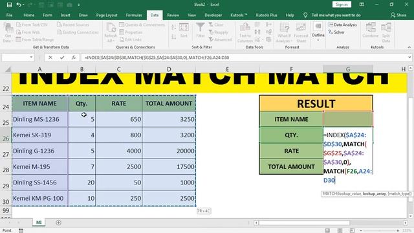The image size is (414, 233).
Task: Open Customize Quick Access Toolbar arrow
Action: coord(79,5)
